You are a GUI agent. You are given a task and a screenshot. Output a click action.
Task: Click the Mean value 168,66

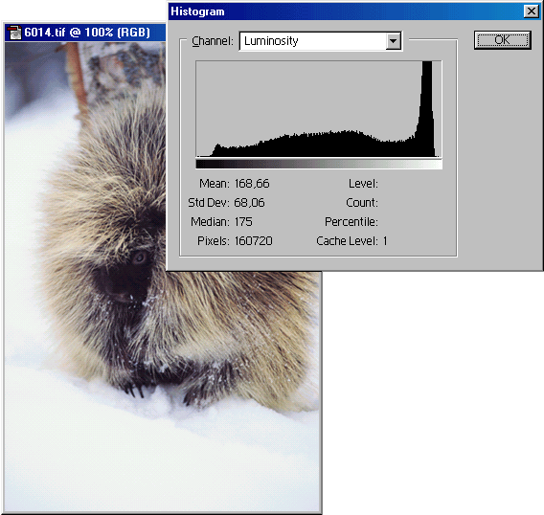click(252, 184)
